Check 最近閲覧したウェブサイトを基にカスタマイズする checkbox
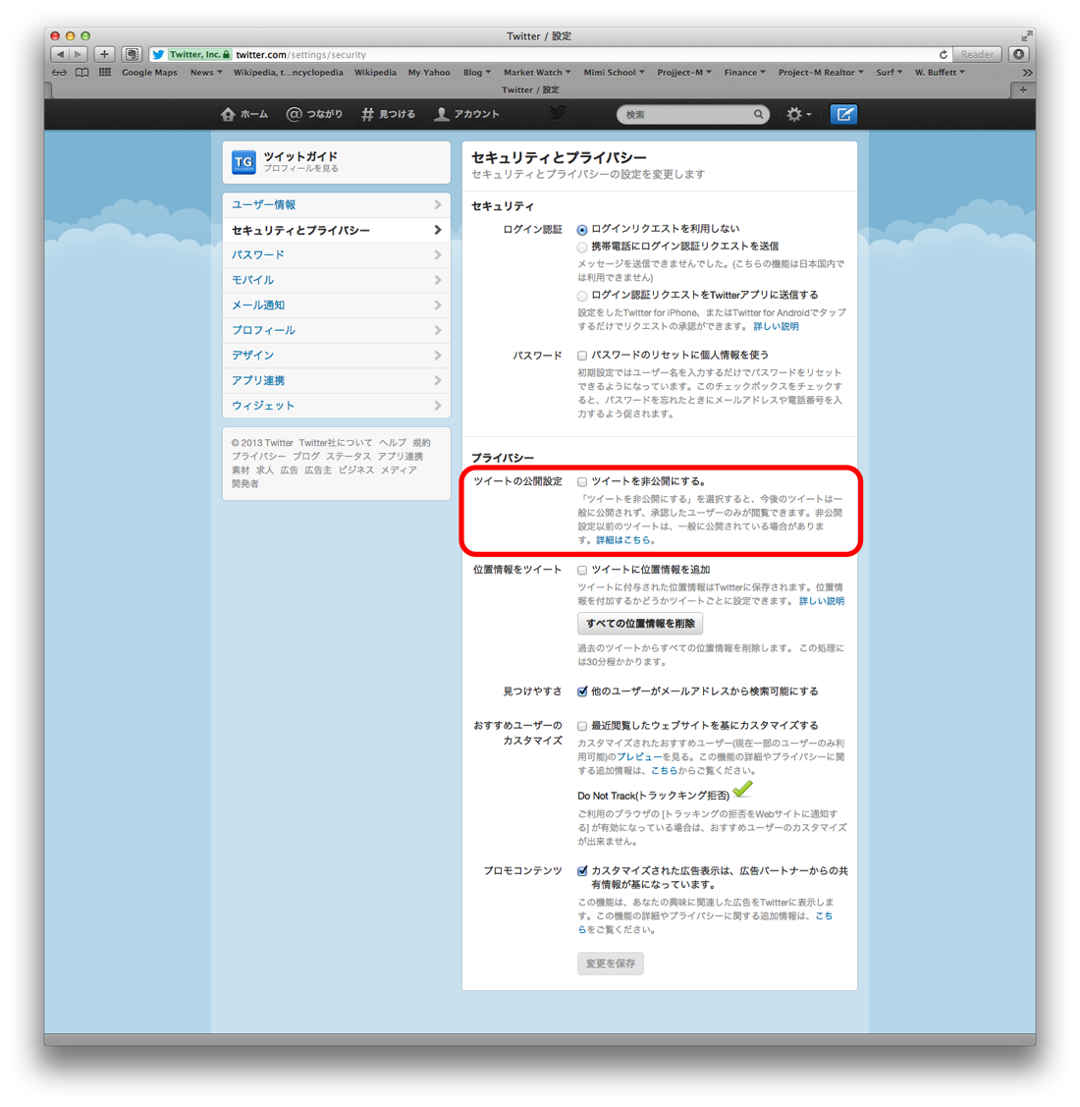The image size is (1080, 1107). coord(582,726)
